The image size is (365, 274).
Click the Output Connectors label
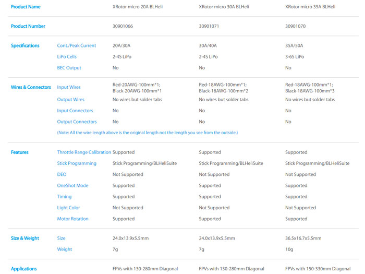pos(77,122)
